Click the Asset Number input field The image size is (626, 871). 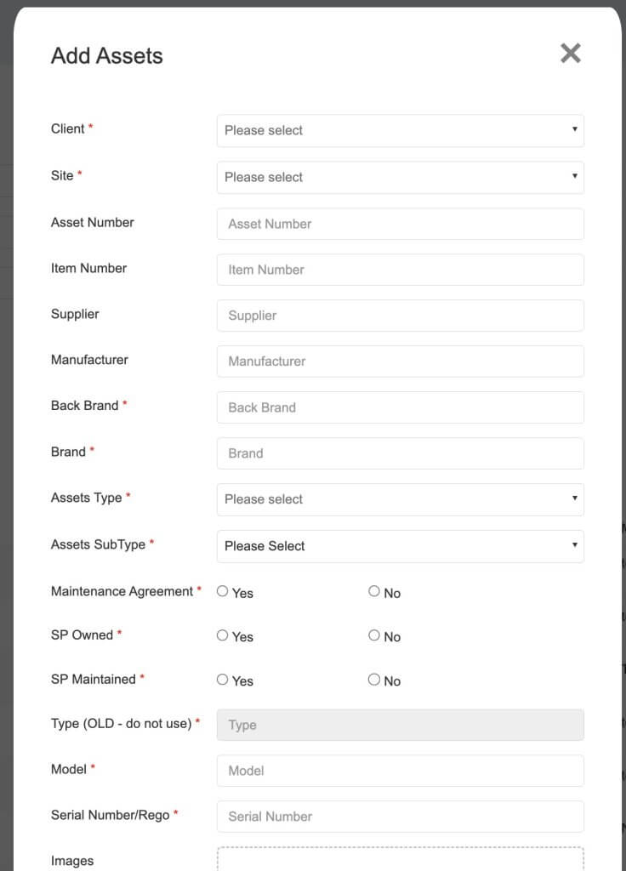click(x=400, y=224)
